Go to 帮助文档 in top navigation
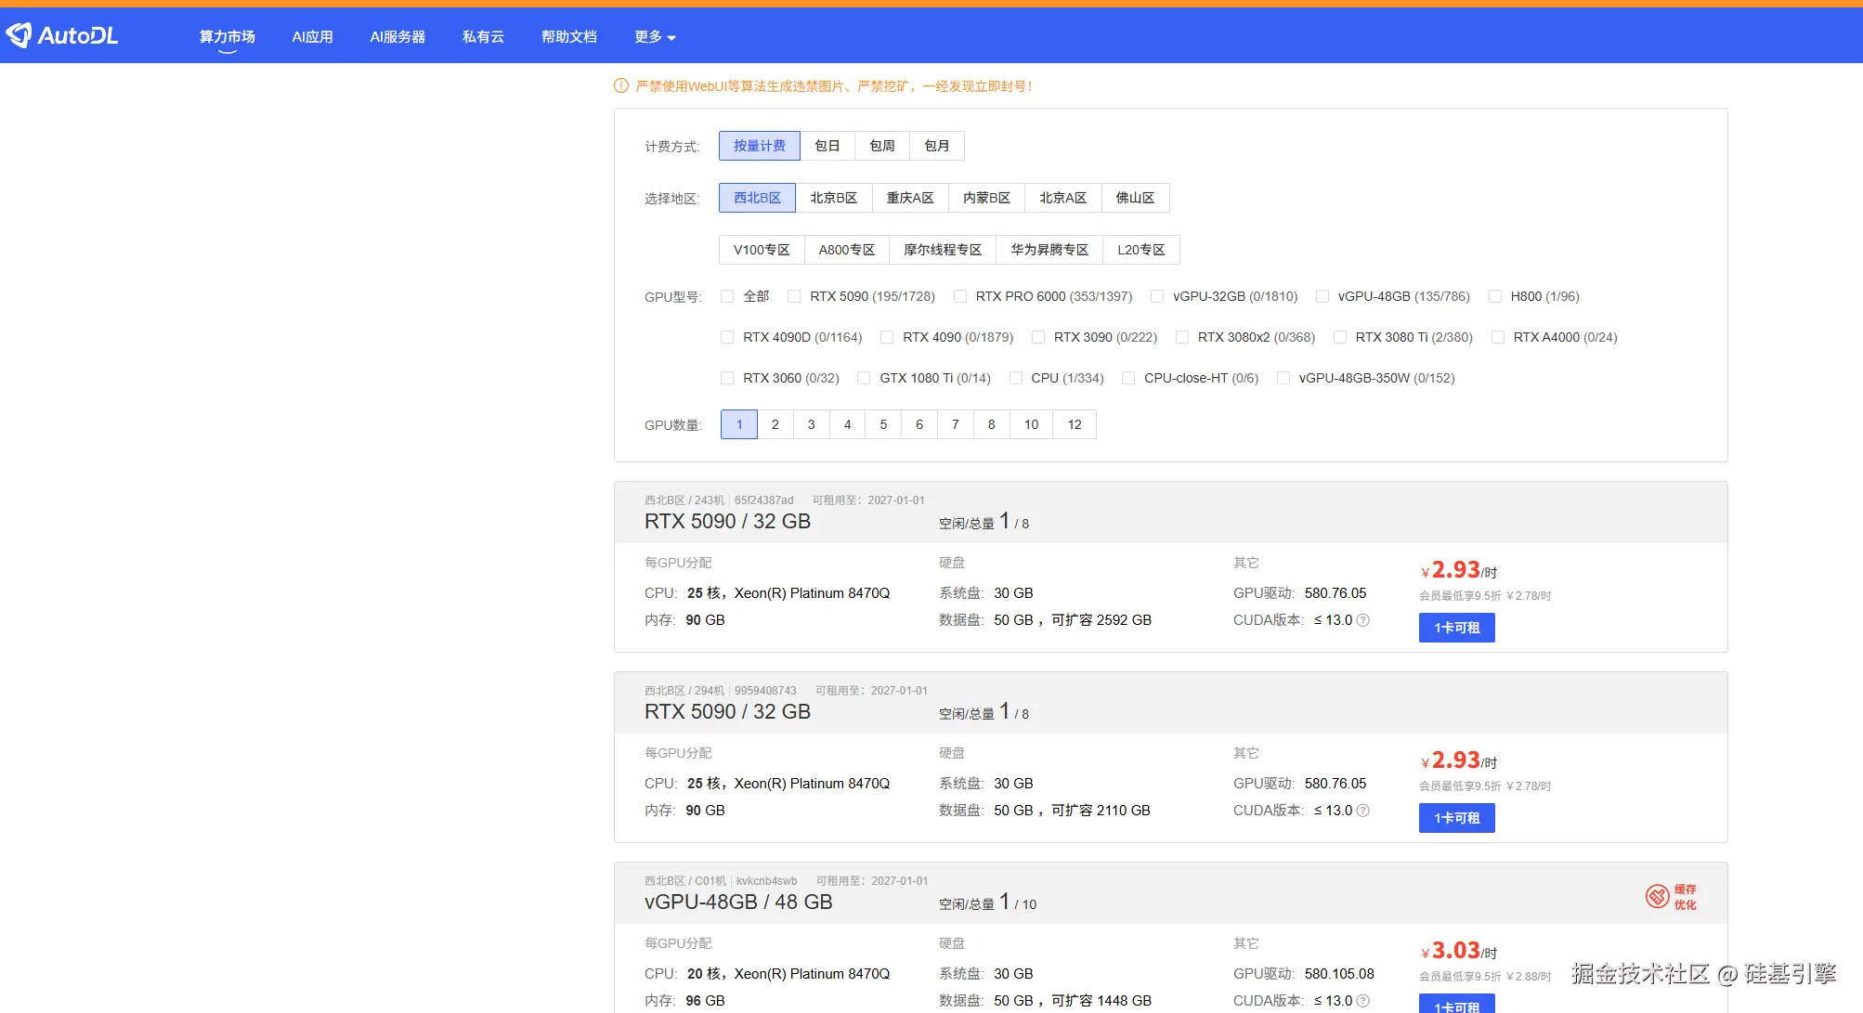The width and height of the screenshot is (1863, 1013). coord(568,37)
